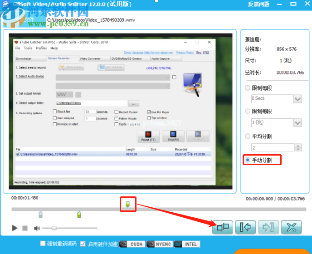Open WMV output format dropdown in preview
The height and width of the screenshot is (254, 312).
[64, 94]
